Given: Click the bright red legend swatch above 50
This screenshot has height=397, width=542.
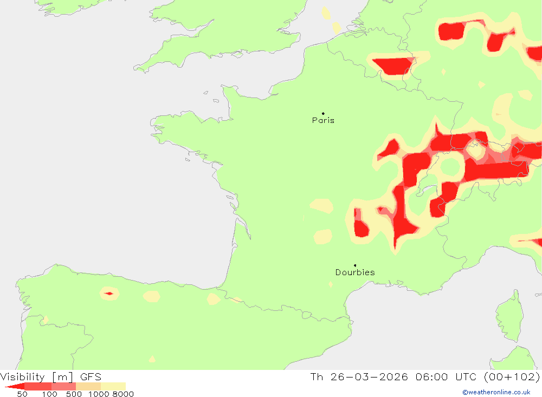Looking at the screenshot, I should point(16,386).
